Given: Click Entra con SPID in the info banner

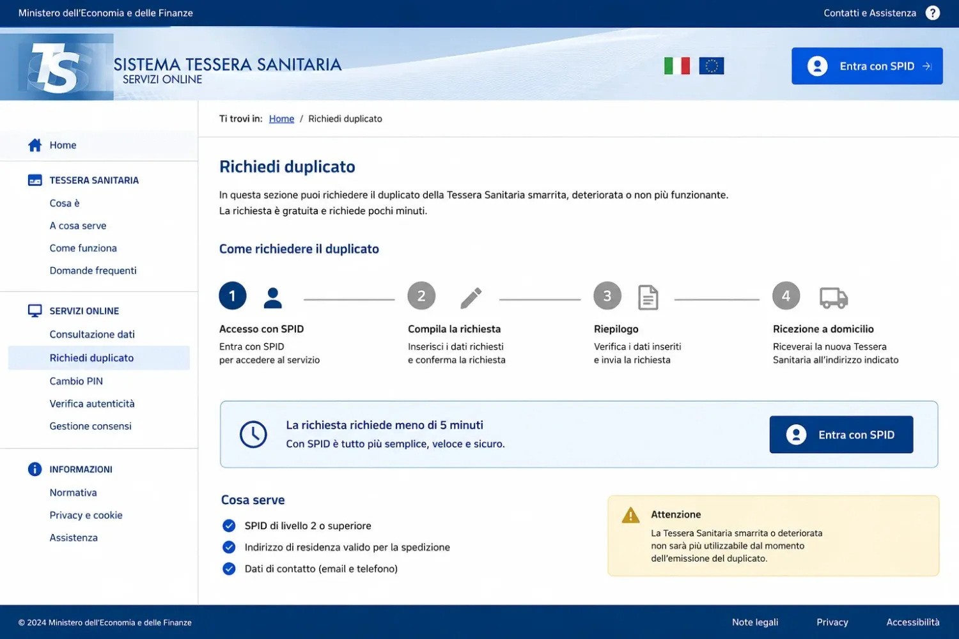Looking at the screenshot, I should [841, 435].
